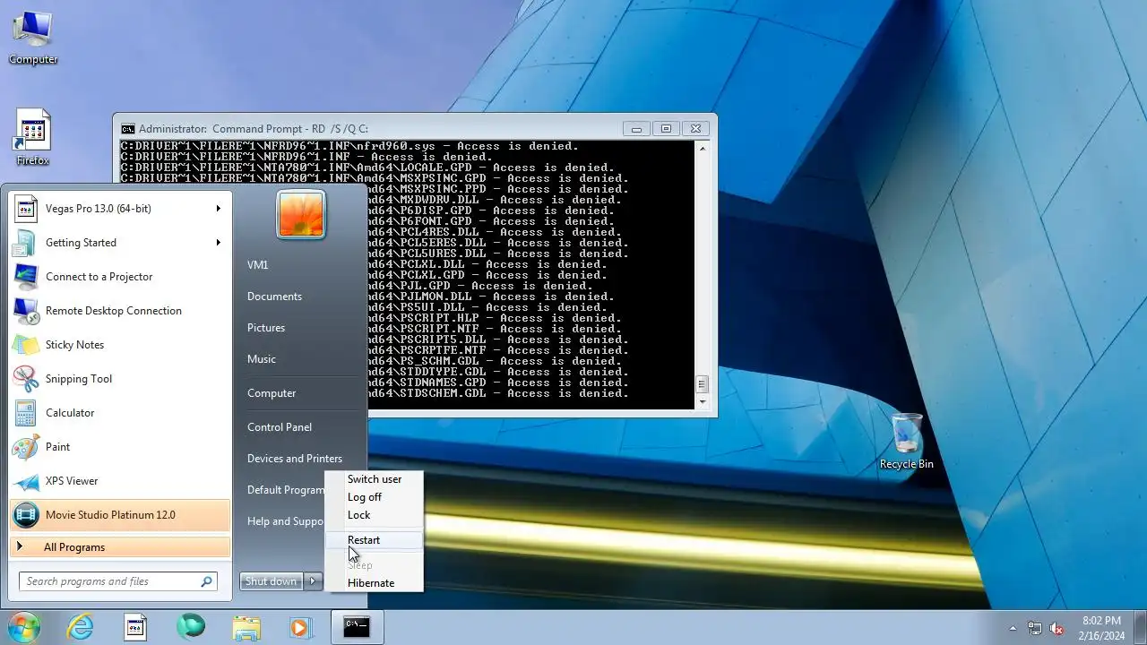Expand All Programs list
The image size is (1147, 645).
pyautogui.click(x=120, y=547)
